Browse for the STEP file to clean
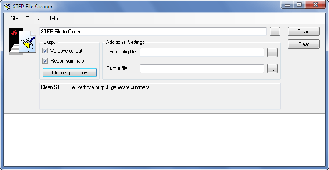The image size is (329, 170). [x=275, y=32]
